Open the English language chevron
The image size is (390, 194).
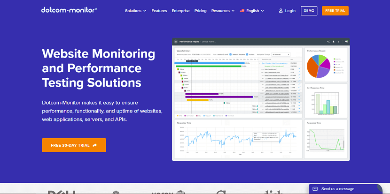(263, 11)
